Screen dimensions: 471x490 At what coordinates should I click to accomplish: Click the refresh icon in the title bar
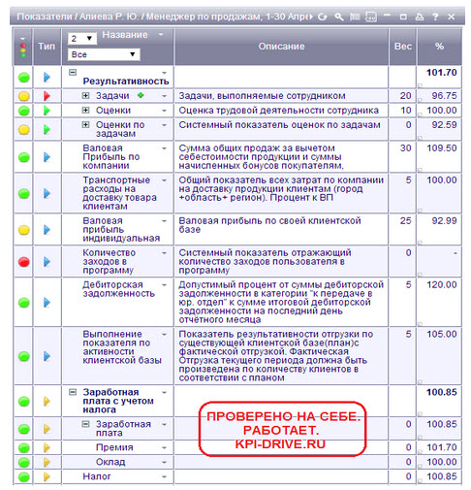click(x=322, y=16)
